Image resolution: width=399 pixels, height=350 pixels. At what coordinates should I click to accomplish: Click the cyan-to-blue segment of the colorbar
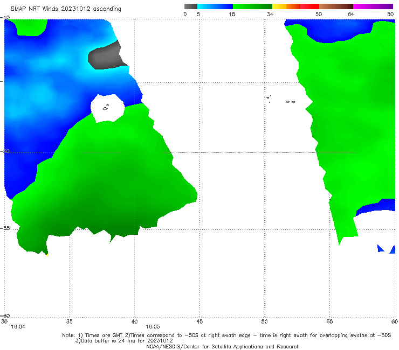coord(215,6)
